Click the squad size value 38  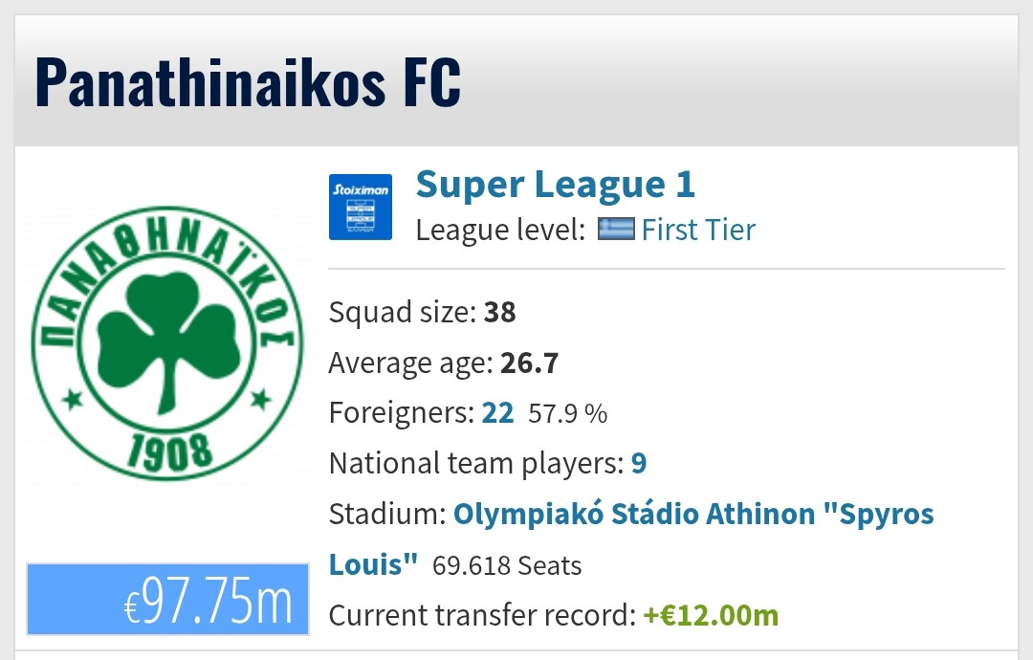click(x=499, y=312)
